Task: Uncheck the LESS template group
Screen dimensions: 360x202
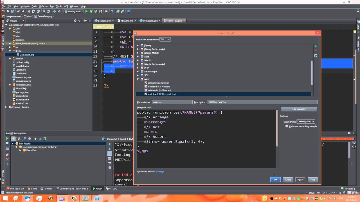Action: tap(142, 57)
